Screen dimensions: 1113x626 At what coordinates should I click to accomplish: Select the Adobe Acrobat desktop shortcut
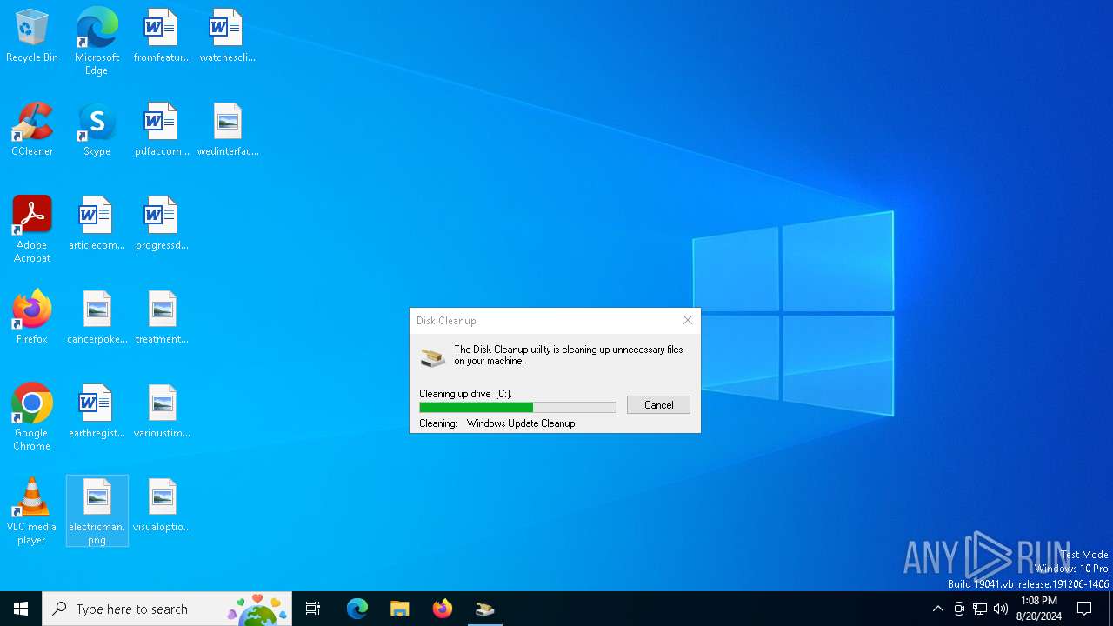coord(32,230)
